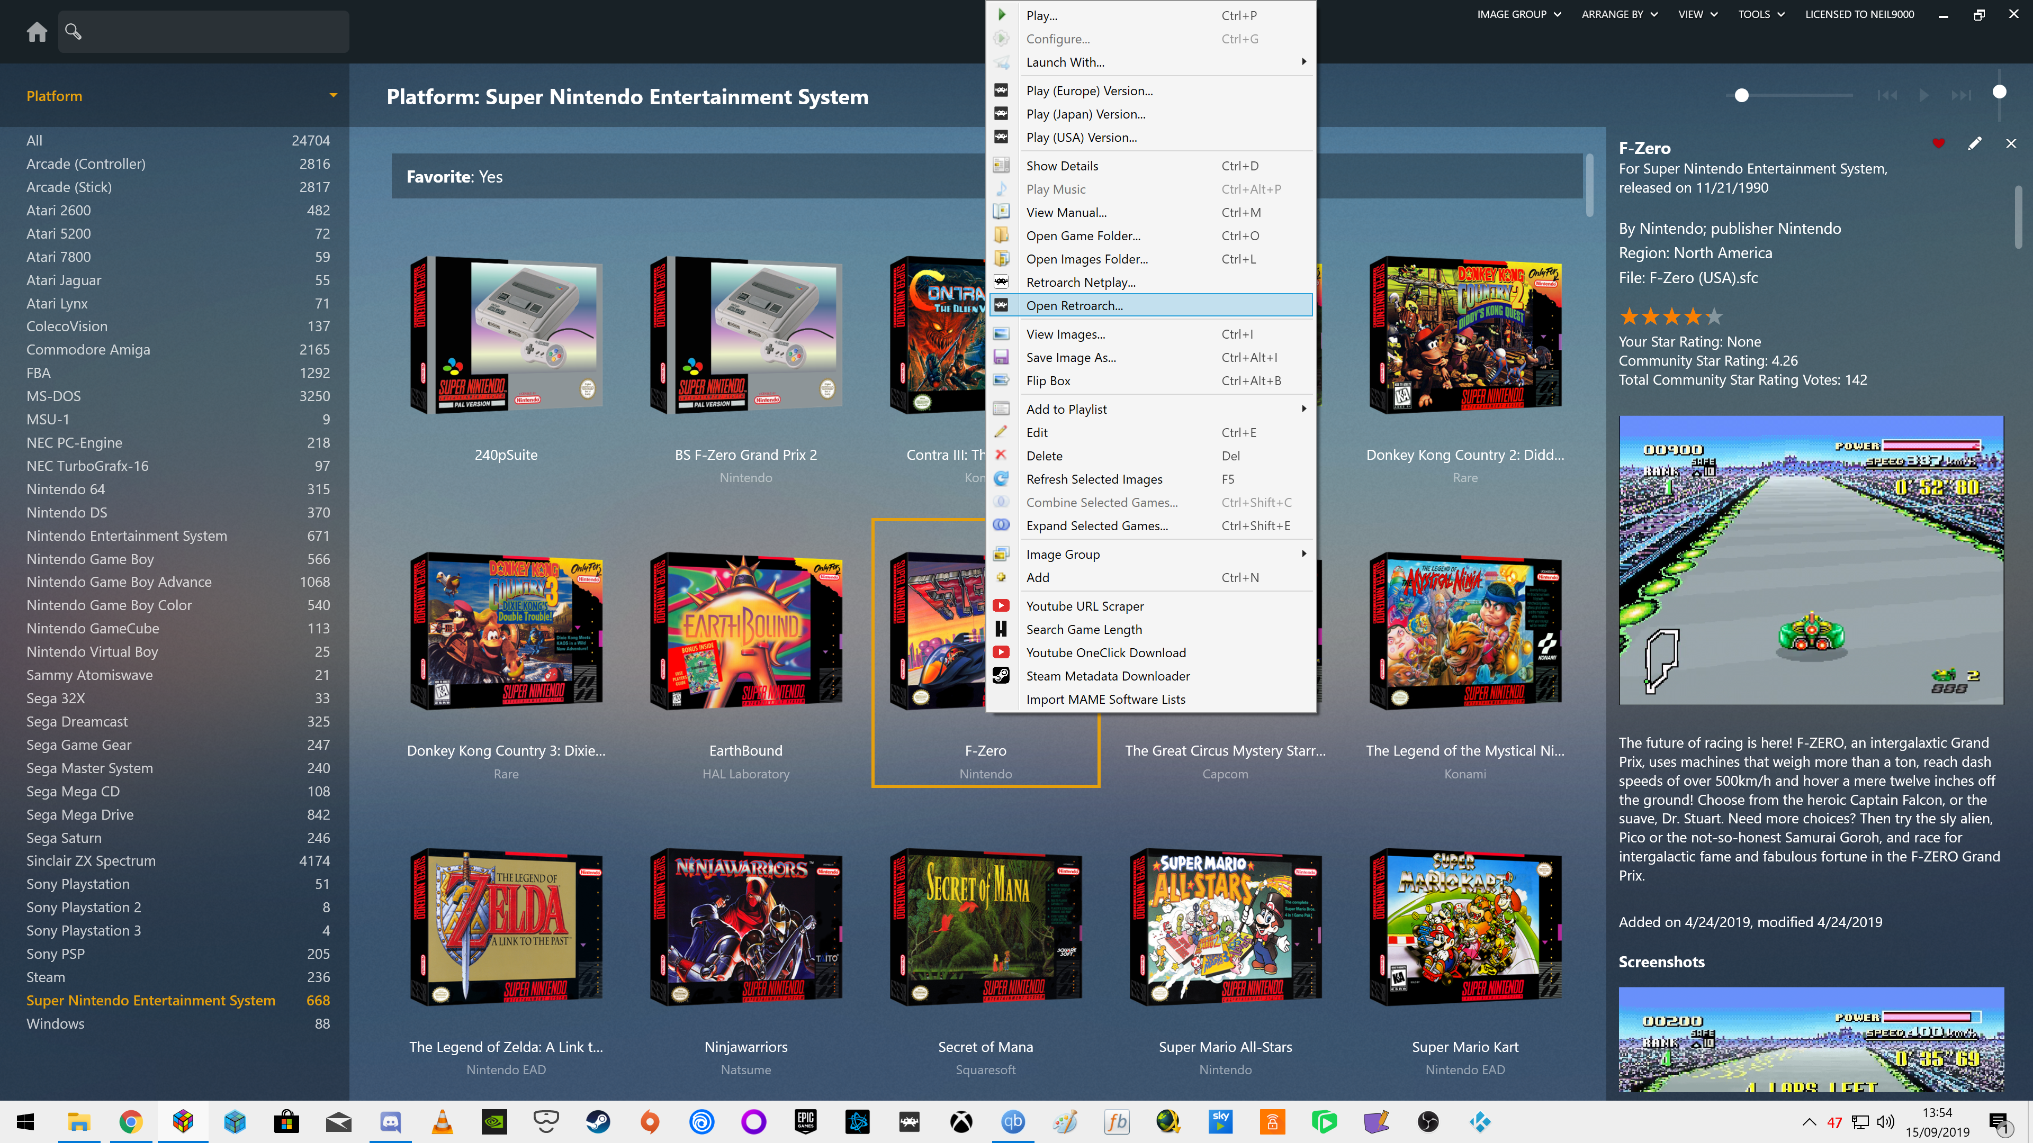Open qBittorrent from the taskbar
2033x1143 pixels.
tap(1013, 1122)
